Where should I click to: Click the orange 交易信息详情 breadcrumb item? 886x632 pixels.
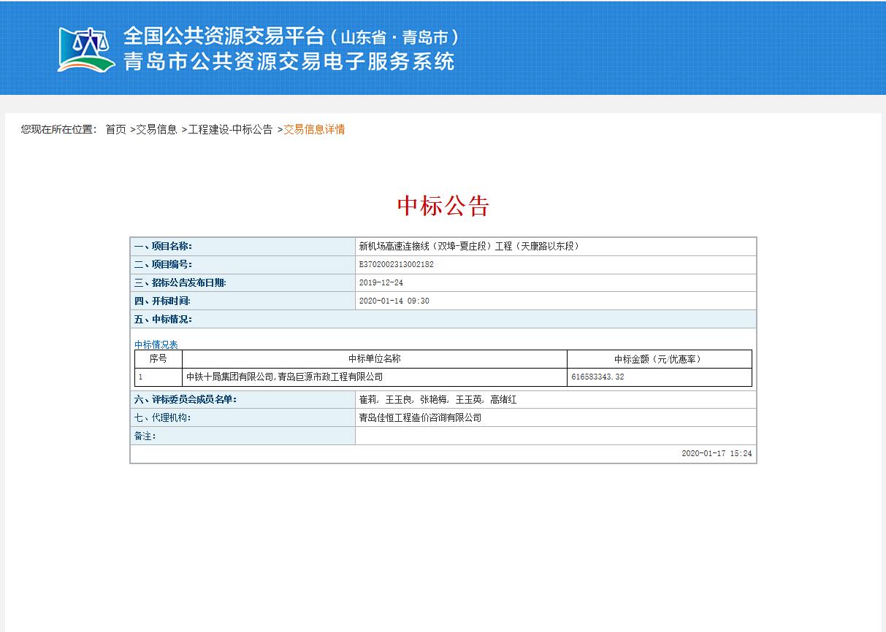(314, 130)
